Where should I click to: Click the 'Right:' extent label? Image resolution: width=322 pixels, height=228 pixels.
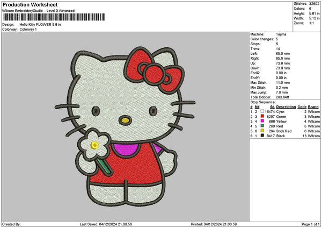pyautogui.click(x=255, y=59)
